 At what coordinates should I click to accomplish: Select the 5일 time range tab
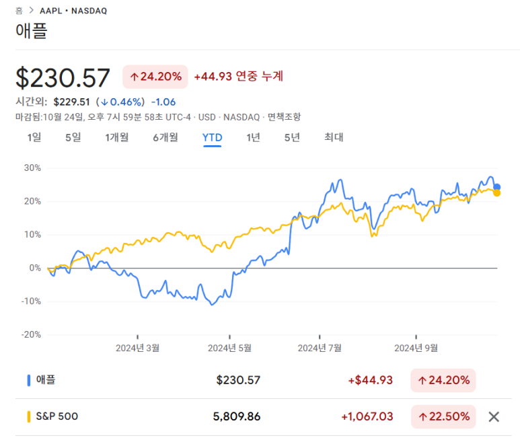(73, 137)
